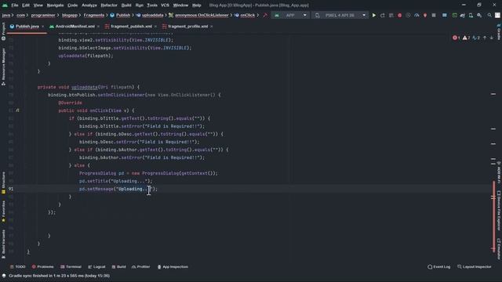Click the uploaddata method name in declaration

click(x=84, y=87)
